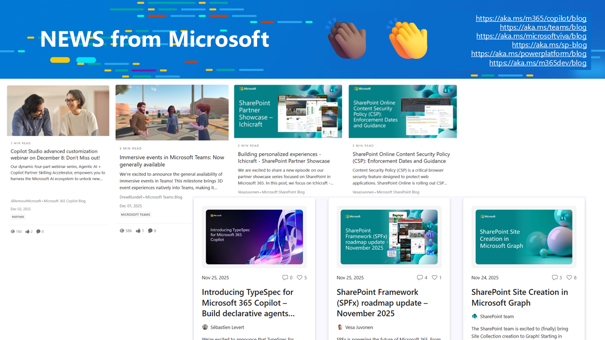Click the Nov 24, 2025 date

(x=485, y=277)
